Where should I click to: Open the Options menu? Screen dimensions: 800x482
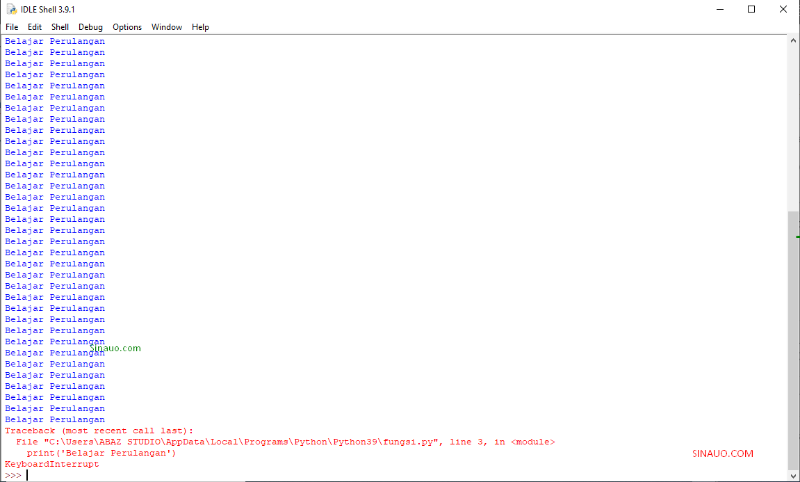127,27
